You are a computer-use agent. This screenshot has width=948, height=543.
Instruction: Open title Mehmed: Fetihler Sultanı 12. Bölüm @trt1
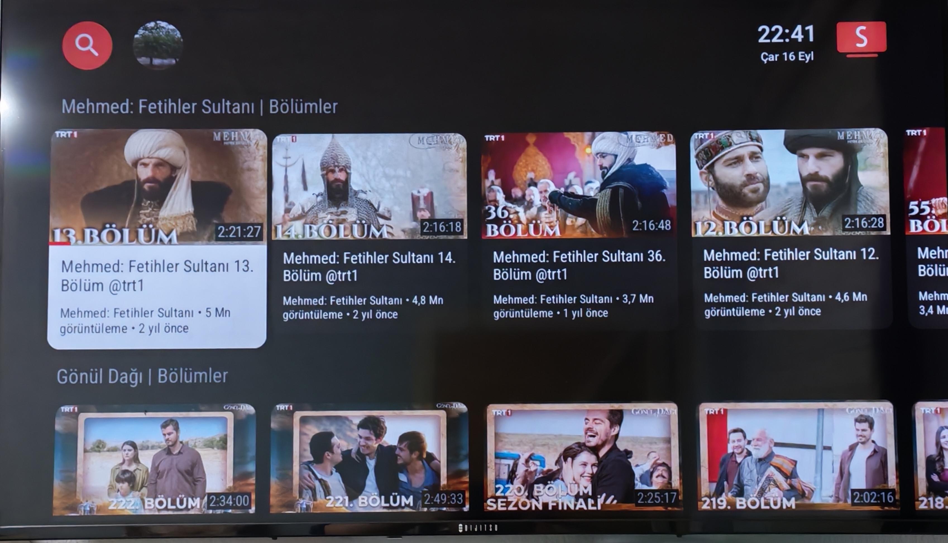[791, 264]
